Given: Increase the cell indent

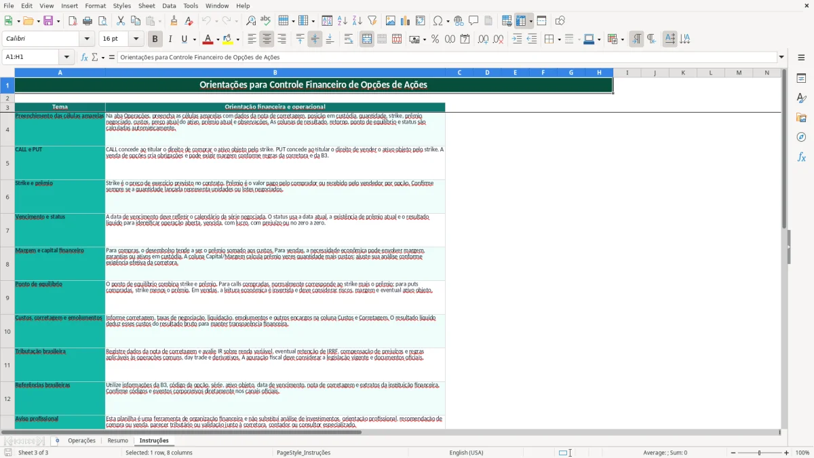Looking at the screenshot, I should click(517, 39).
